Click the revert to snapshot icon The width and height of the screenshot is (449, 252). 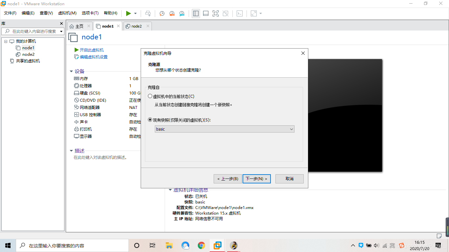pyautogui.click(x=172, y=13)
